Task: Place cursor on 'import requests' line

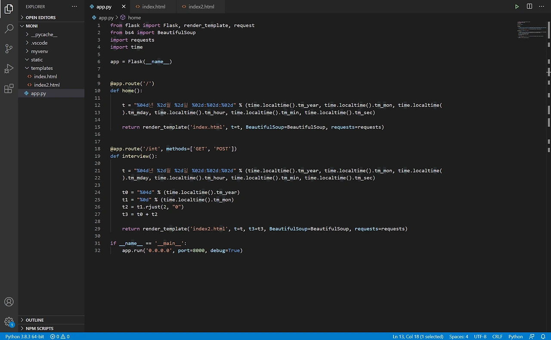Action: (132, 40)
